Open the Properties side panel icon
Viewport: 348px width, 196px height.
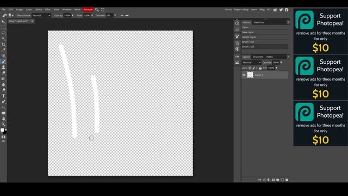(237, 29)
